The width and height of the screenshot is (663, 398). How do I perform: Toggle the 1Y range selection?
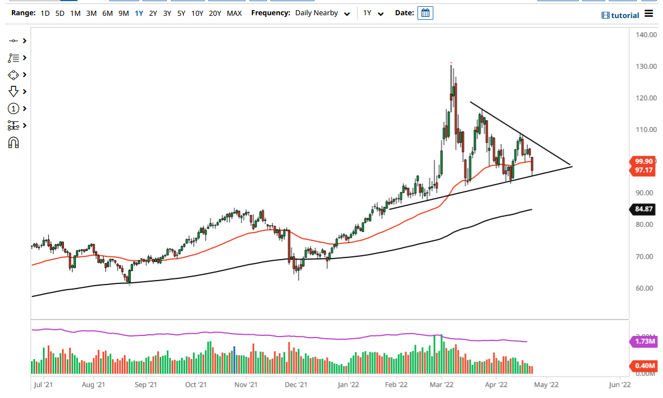point(139,12)
